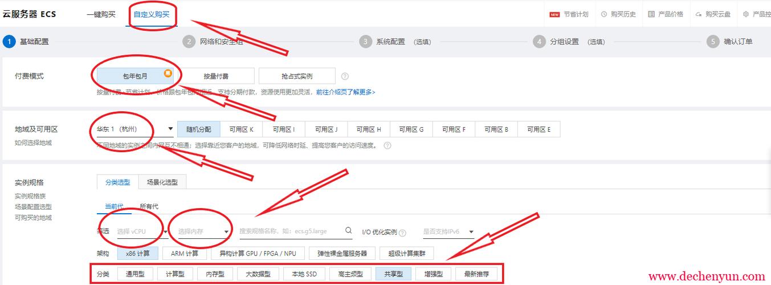Open the 华东 1 (杭州) region dropdown
Screen dimensions: 771x285
(x=134, y=129)
